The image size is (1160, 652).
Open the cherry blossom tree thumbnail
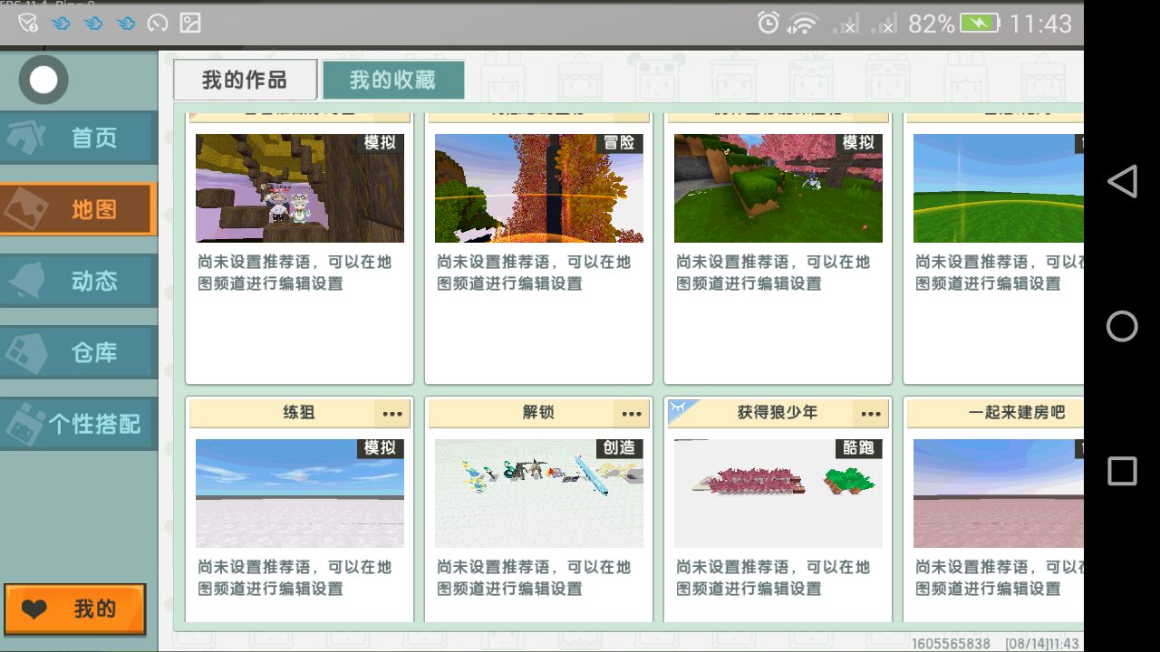click(x=778, y=188)
